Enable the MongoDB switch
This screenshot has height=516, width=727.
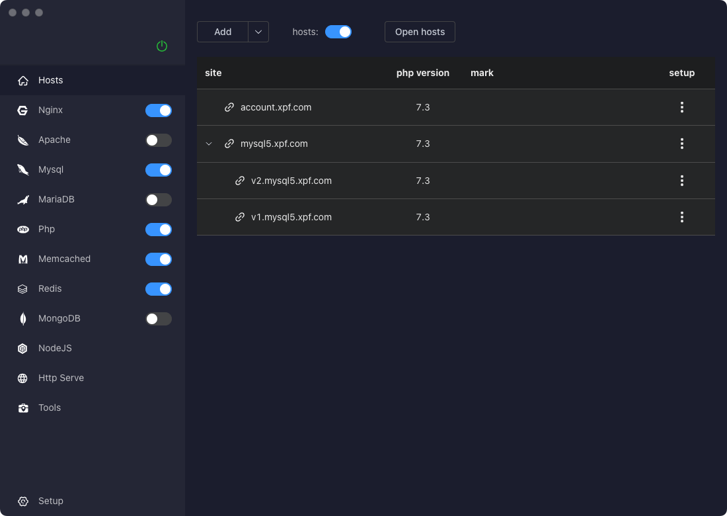159,318
